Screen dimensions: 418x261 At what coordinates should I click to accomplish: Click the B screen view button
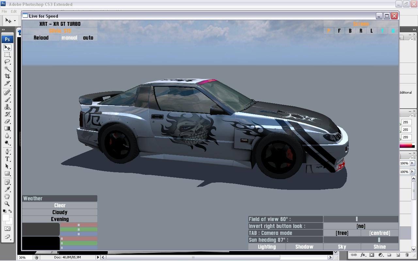tap(350, 31)
